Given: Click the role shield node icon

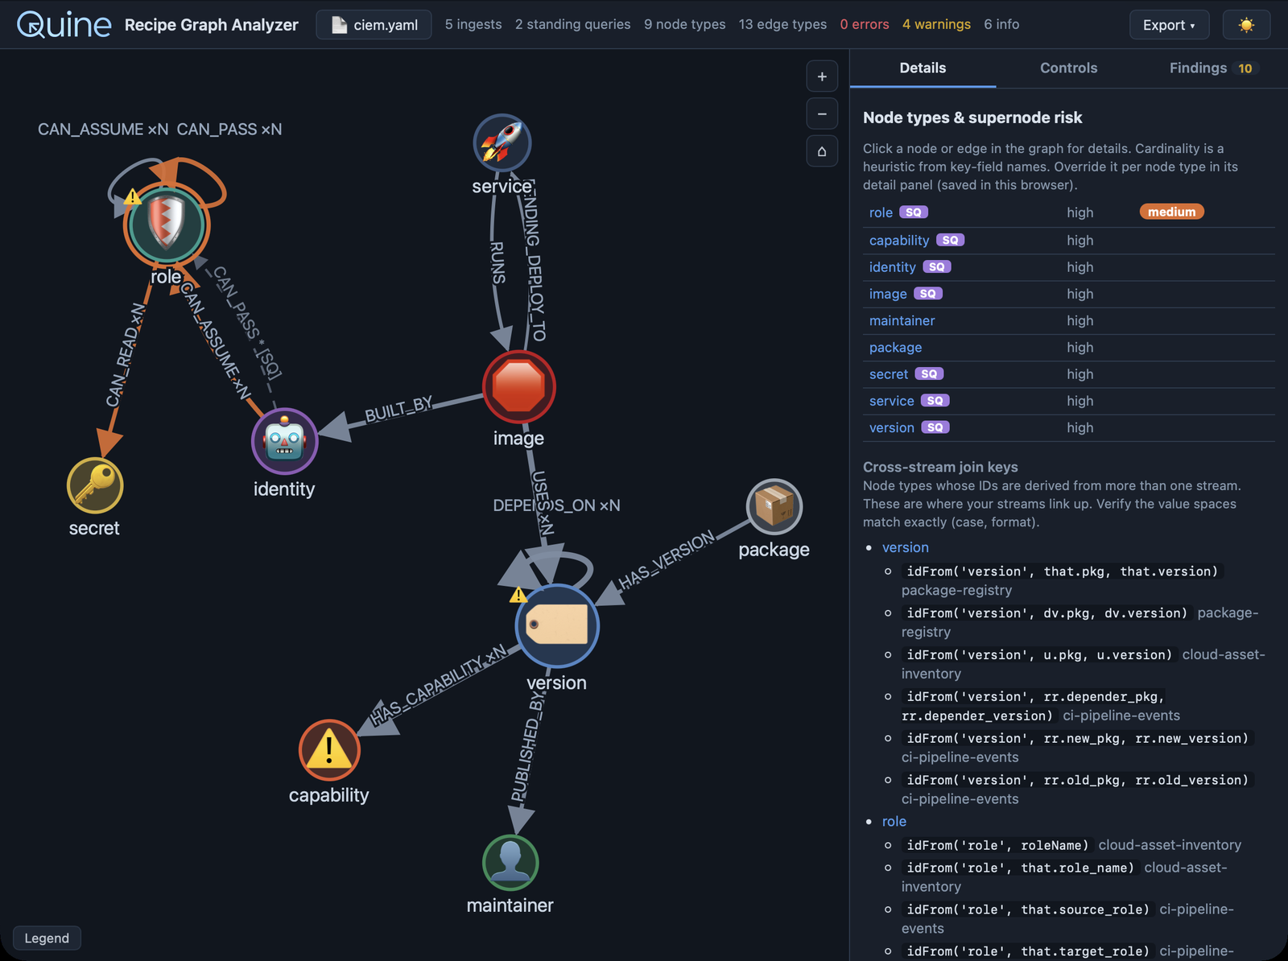Looking at the screenshot, I should [167, 225].
